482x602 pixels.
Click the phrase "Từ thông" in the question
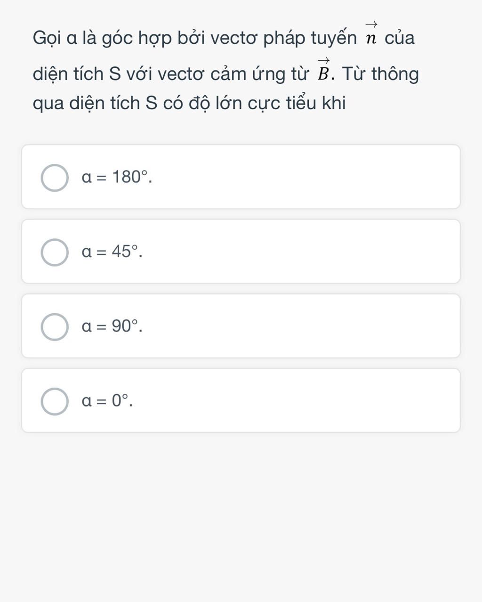click(380, 74)
